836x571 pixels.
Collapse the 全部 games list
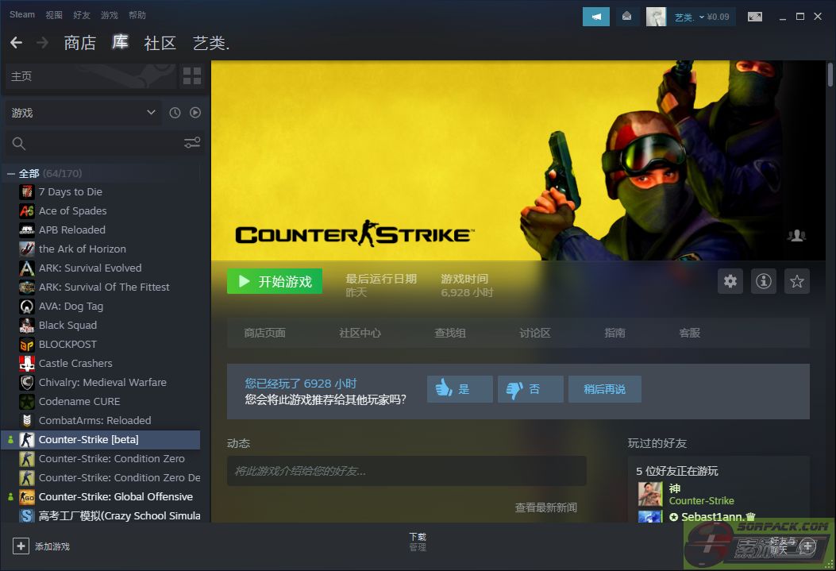(x=10, y=174)
